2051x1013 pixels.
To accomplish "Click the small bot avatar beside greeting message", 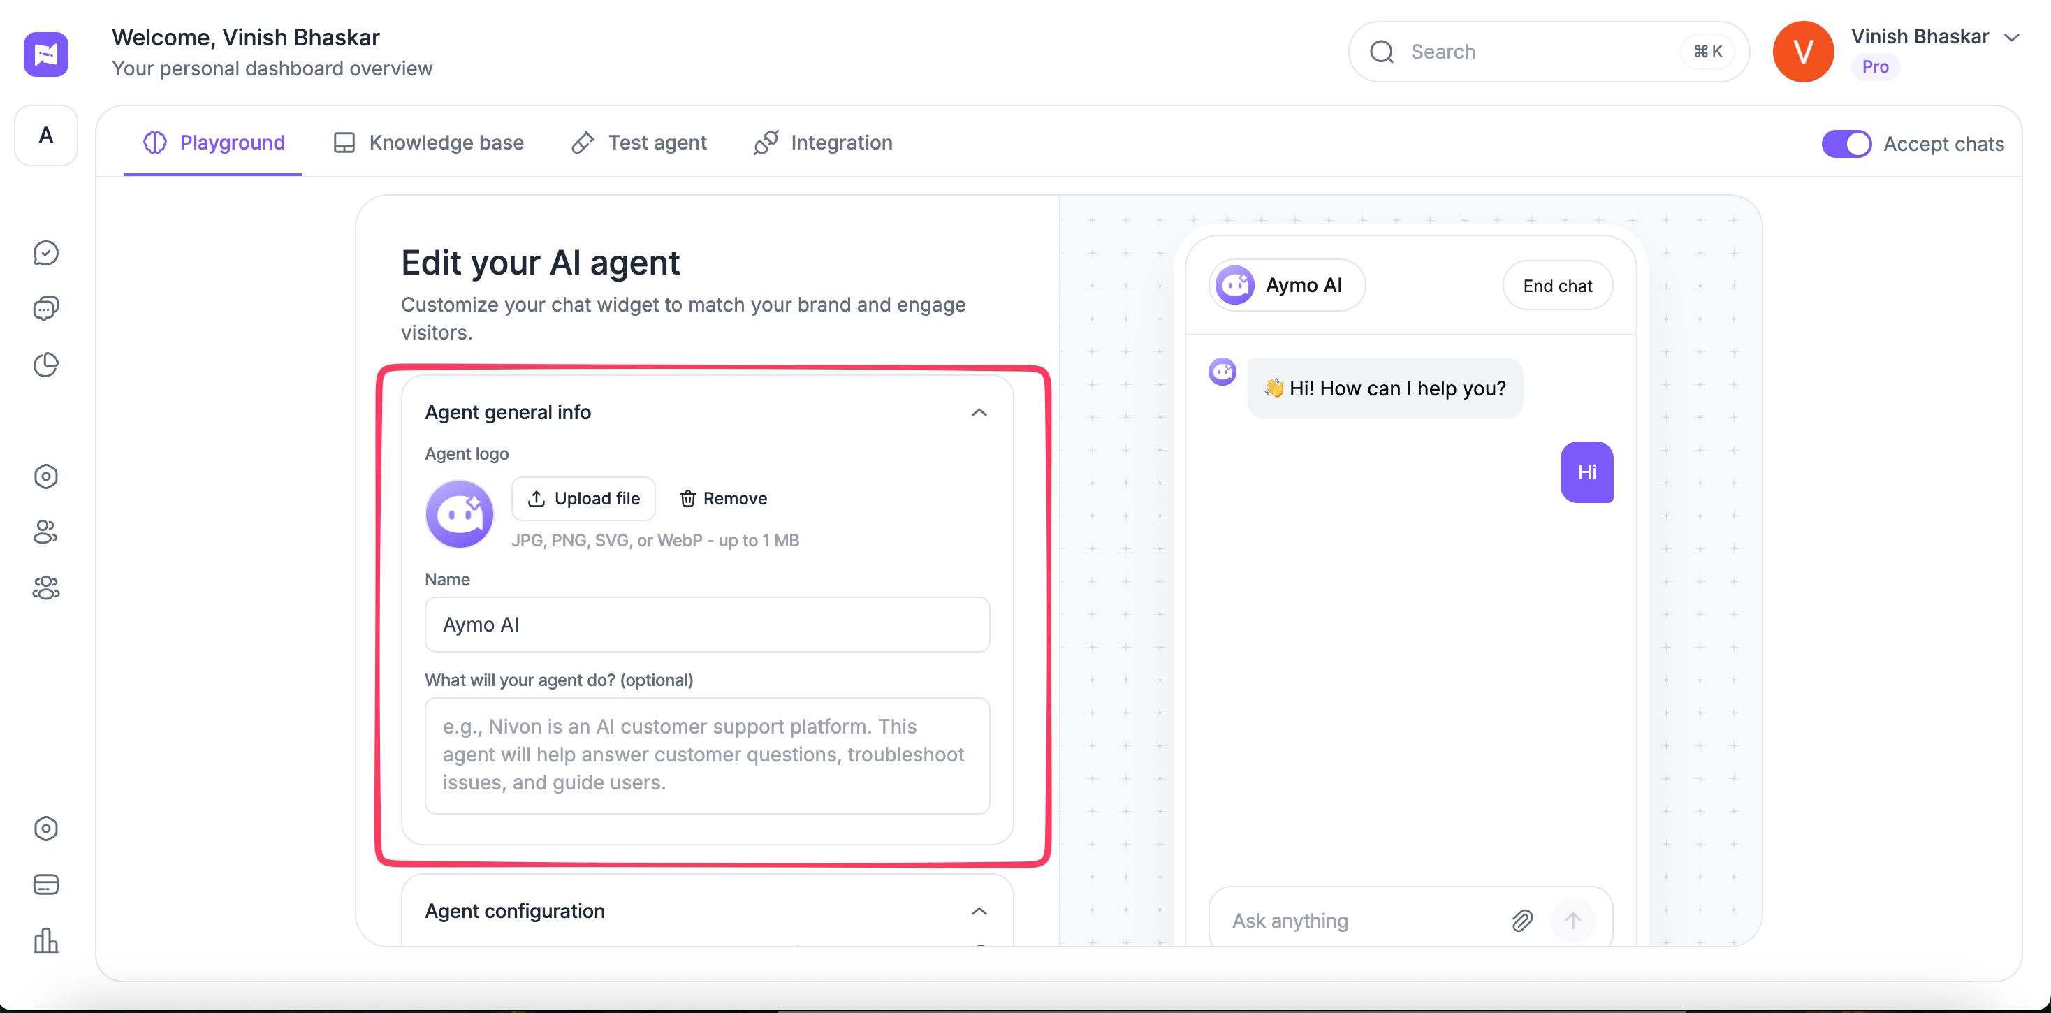I will pos(1222,372).
